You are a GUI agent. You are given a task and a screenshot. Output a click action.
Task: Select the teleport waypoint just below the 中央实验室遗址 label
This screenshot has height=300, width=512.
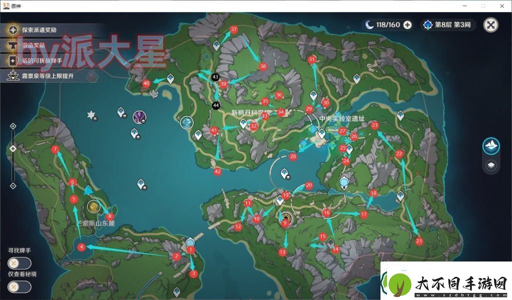pyautogui.click(x=322, y=133)
